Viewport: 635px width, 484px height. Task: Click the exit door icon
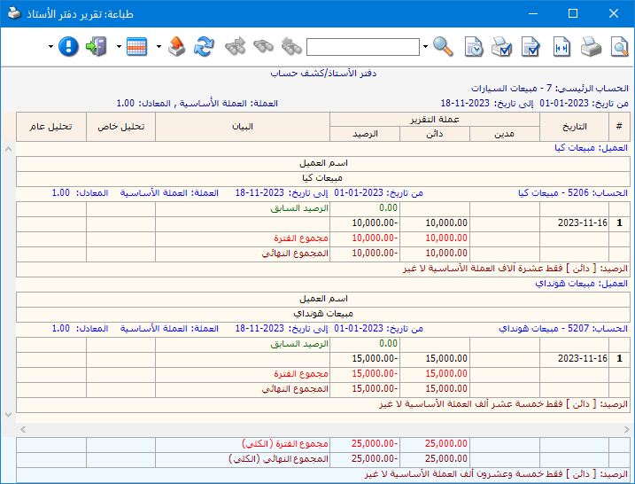(x=97, y=47)
